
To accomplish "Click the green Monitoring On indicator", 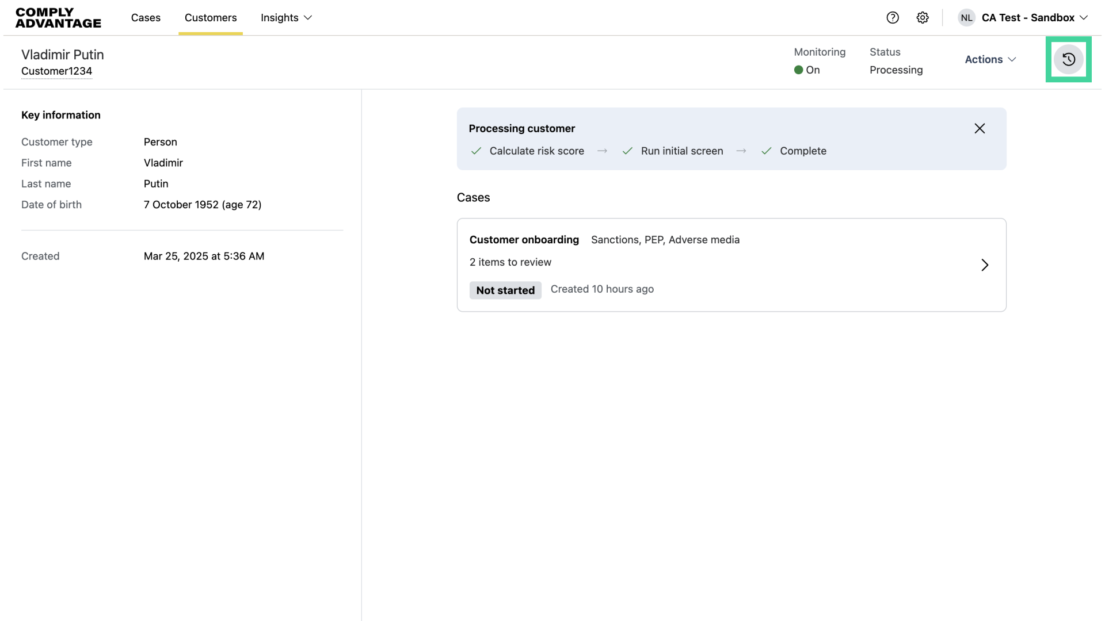I will tap(799, 70).
